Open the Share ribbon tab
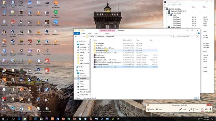Viewport: 216px width, 121px height. [x=90, y=33]
